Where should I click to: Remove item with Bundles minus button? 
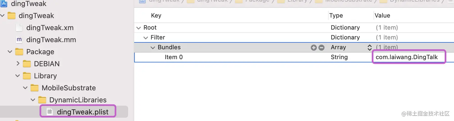pos(321,47)
